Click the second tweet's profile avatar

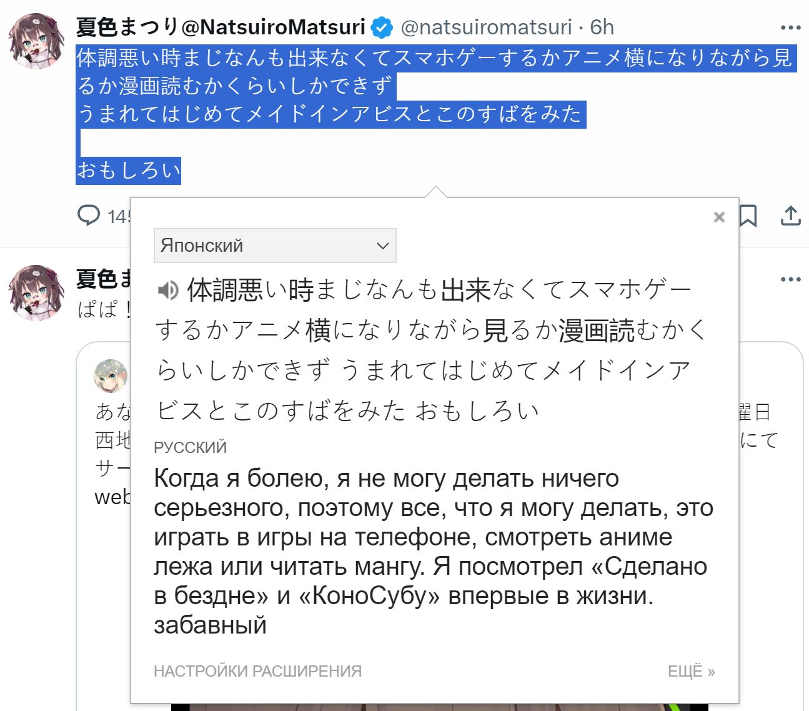coord(37,292)
